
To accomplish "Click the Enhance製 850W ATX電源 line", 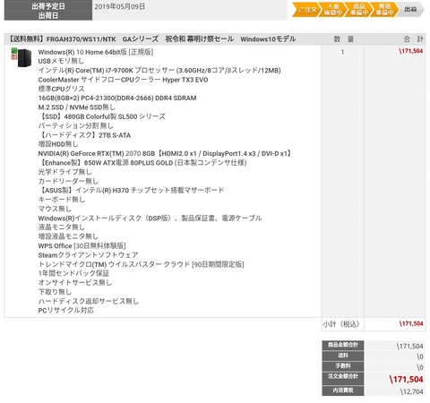I will click(142, 163).
